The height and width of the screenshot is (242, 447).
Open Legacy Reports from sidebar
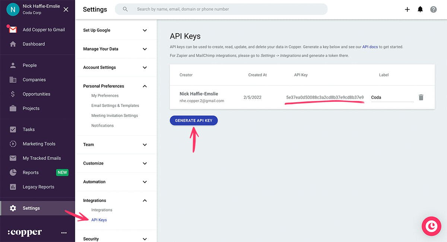click(38, 187)
